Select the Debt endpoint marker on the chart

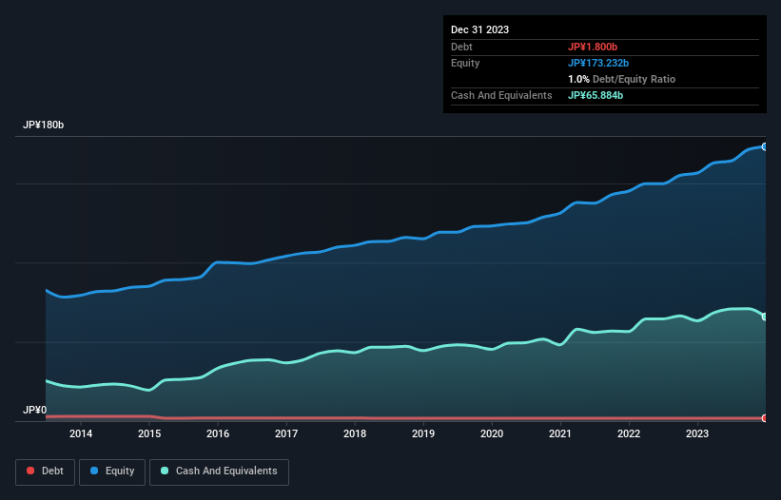tap(765, 418)
